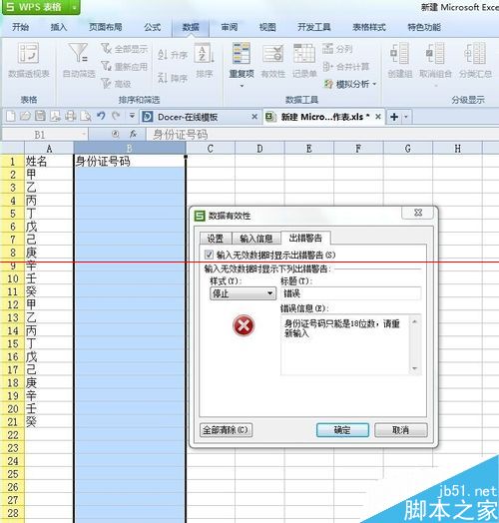Click 创建组 create group
This screenshot has width=499, height=523.
click(x=399, y=60)
